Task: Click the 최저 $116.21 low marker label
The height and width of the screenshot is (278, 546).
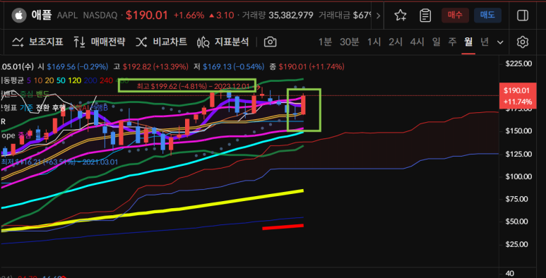Action: pos(59,162)
